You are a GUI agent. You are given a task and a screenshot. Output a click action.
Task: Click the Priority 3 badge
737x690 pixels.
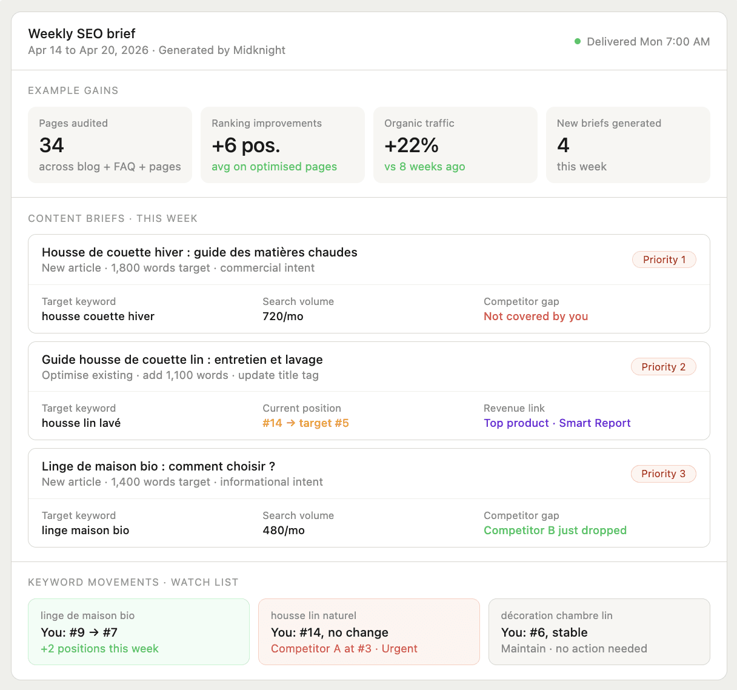click(x=664, y=474)
